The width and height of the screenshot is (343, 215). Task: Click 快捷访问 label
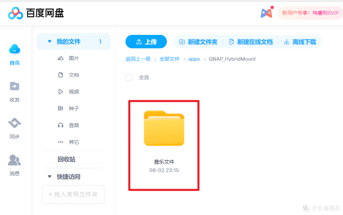(x=69, y=177)
